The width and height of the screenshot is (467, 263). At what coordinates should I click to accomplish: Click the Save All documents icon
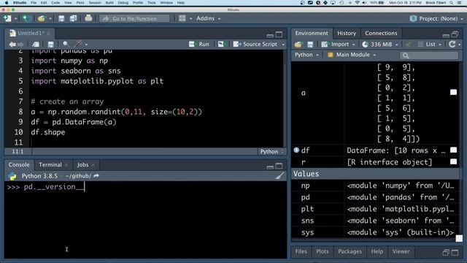coord(73,18)
